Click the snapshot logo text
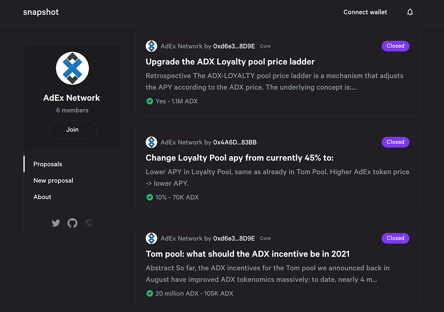Screen dimensions: 444x312 pos(41,12)
